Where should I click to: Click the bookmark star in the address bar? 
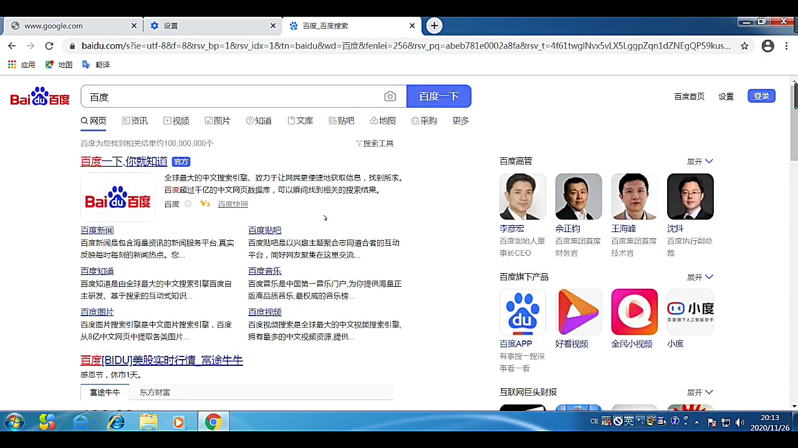coord(744,46)
